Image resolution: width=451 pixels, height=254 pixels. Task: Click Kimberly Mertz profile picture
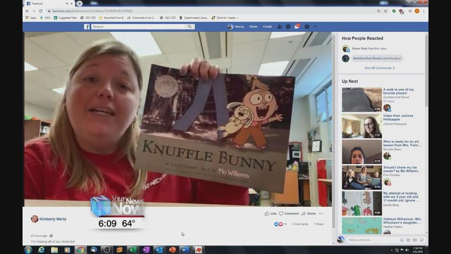coord(34,219)
